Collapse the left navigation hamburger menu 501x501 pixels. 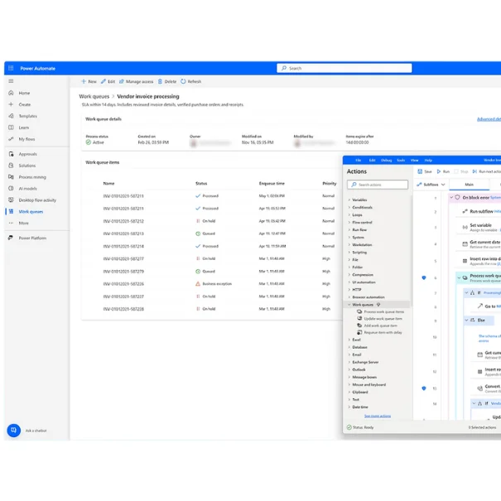point(11,81)
